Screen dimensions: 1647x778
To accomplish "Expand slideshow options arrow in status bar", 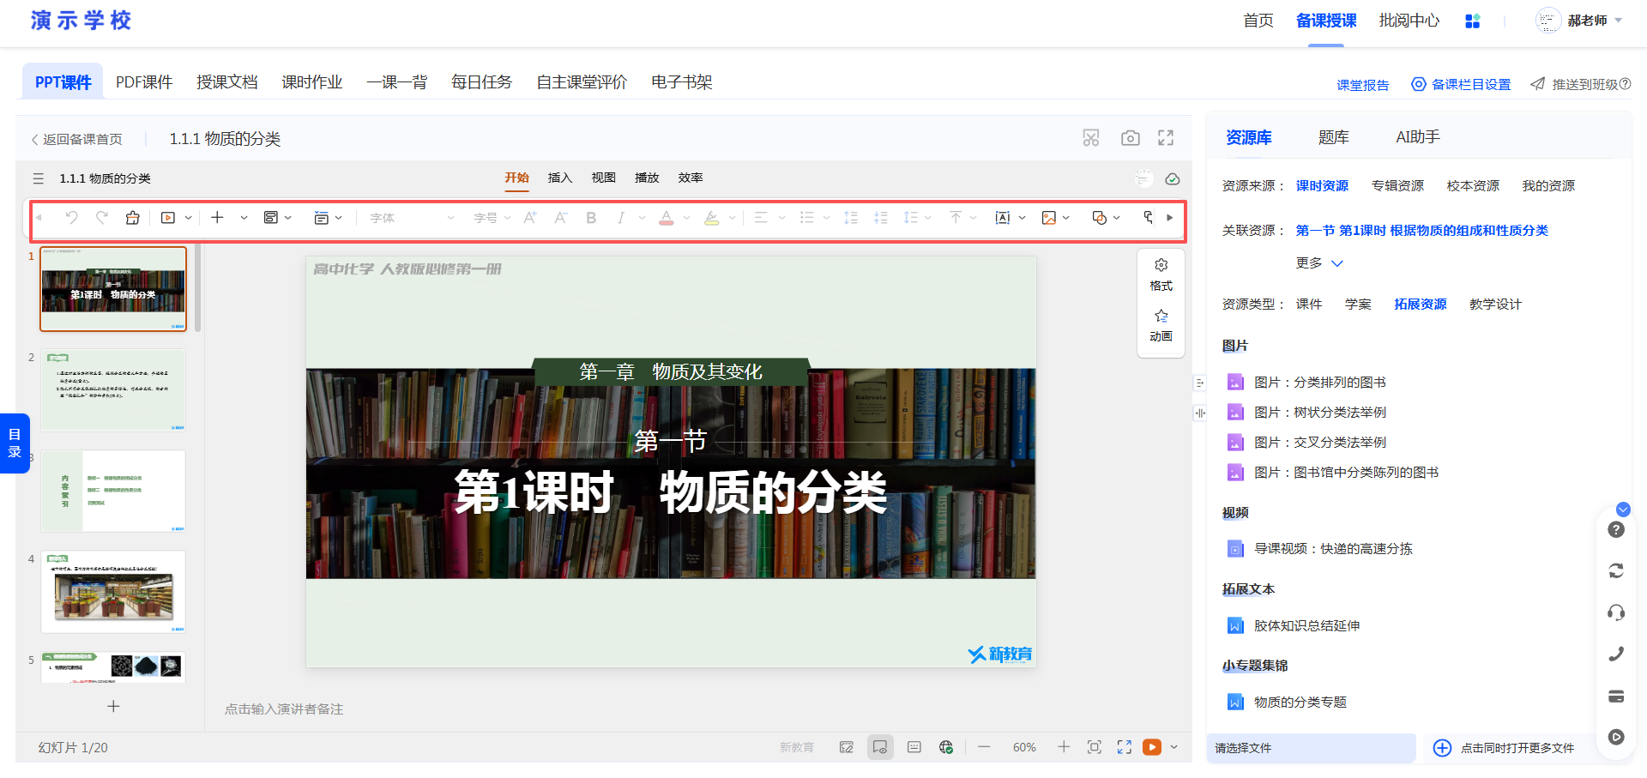I will [1174, 747].
